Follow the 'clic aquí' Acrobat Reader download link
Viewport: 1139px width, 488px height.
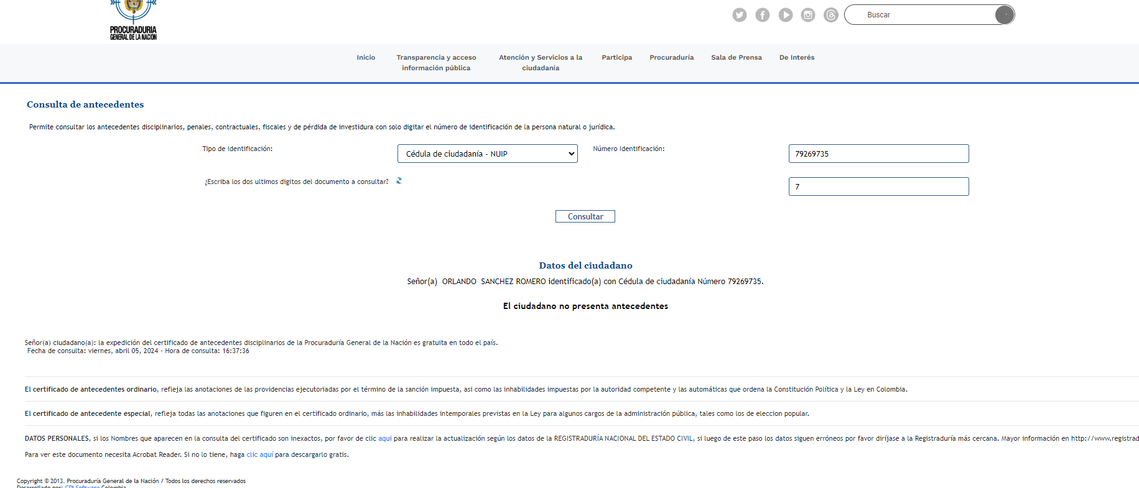tap(260, 454)
